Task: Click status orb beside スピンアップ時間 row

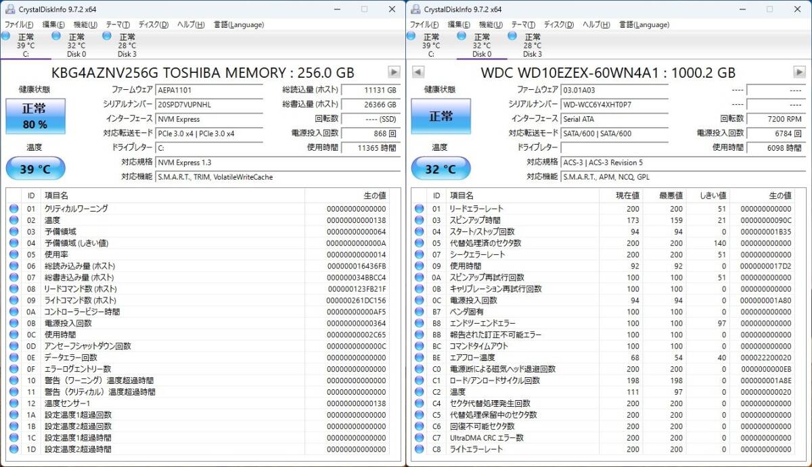Action: coord(420,220)
